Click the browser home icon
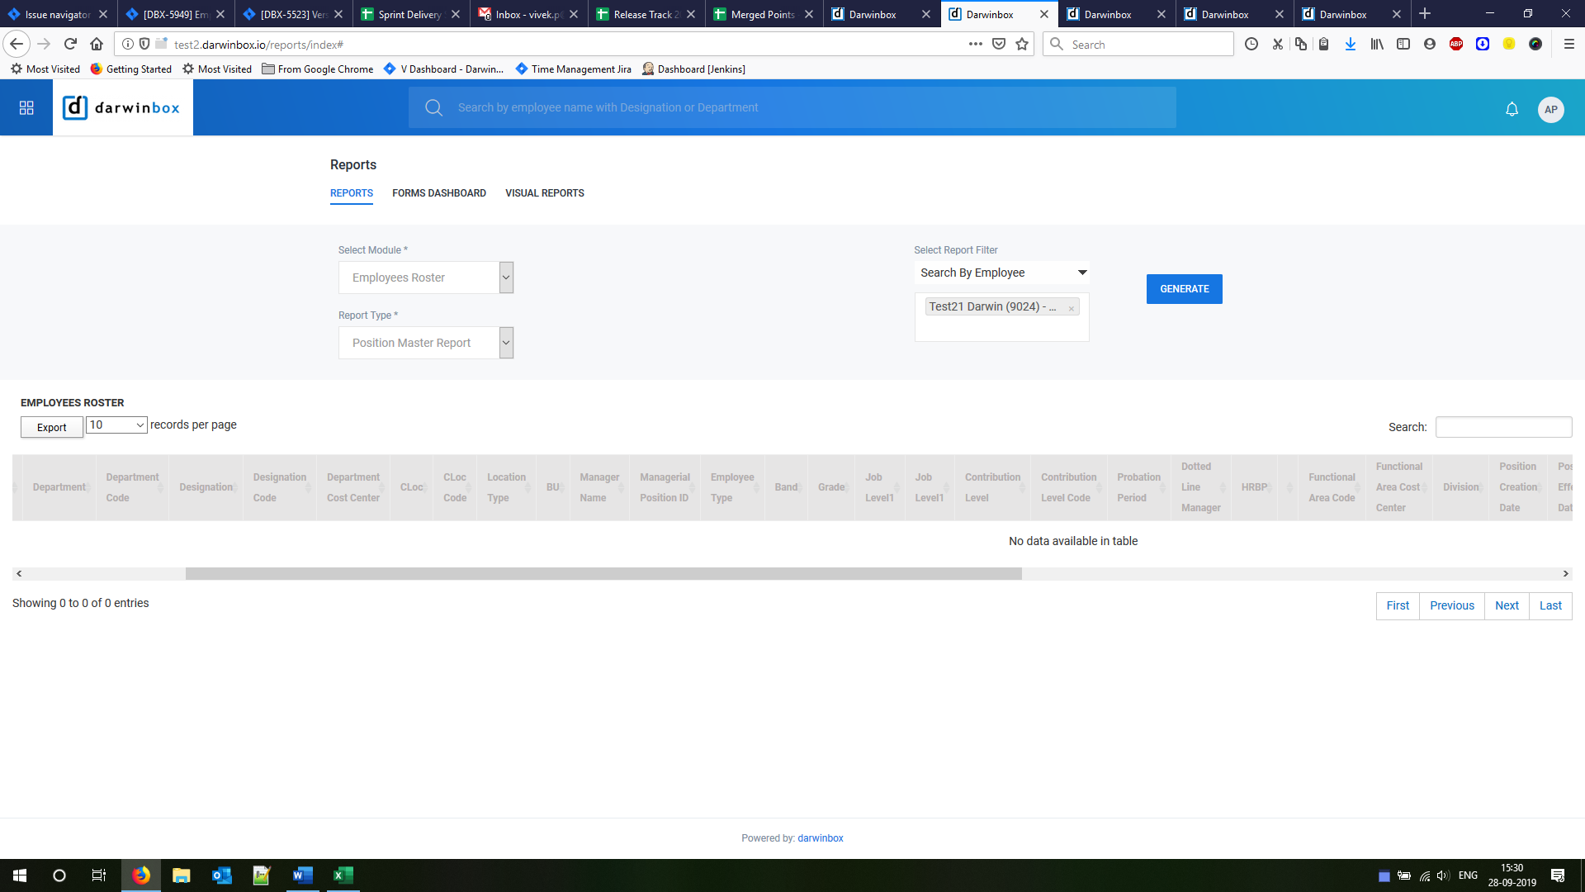This screenshot has height=892, width=1585. (97, 44)
